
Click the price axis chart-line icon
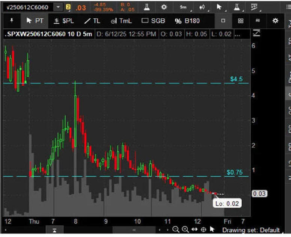pyautogui.click(x=256, y=33)
